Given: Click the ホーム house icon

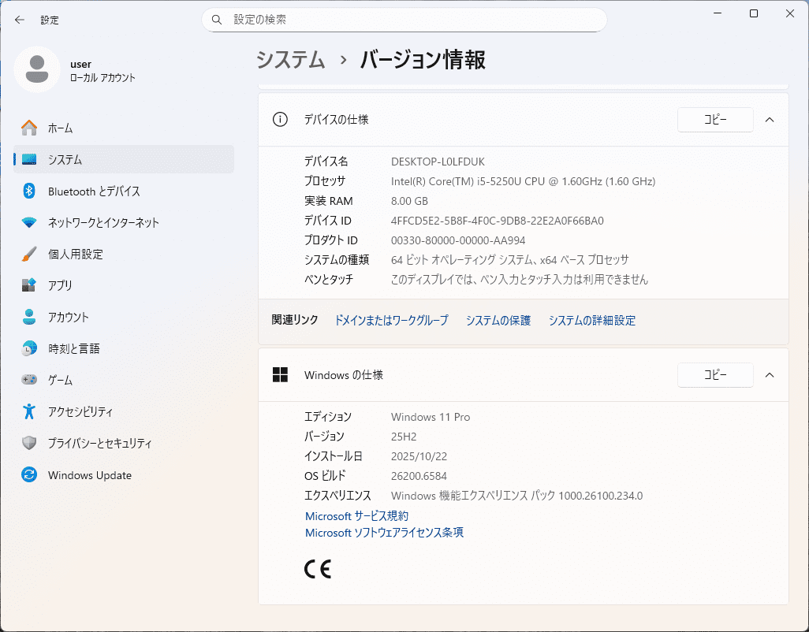Looking at the screenshot, I should point(29,128).
